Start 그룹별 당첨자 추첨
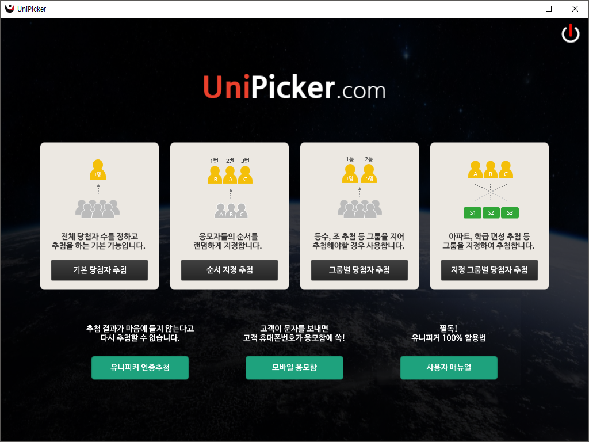 click(x=359, y=270)
